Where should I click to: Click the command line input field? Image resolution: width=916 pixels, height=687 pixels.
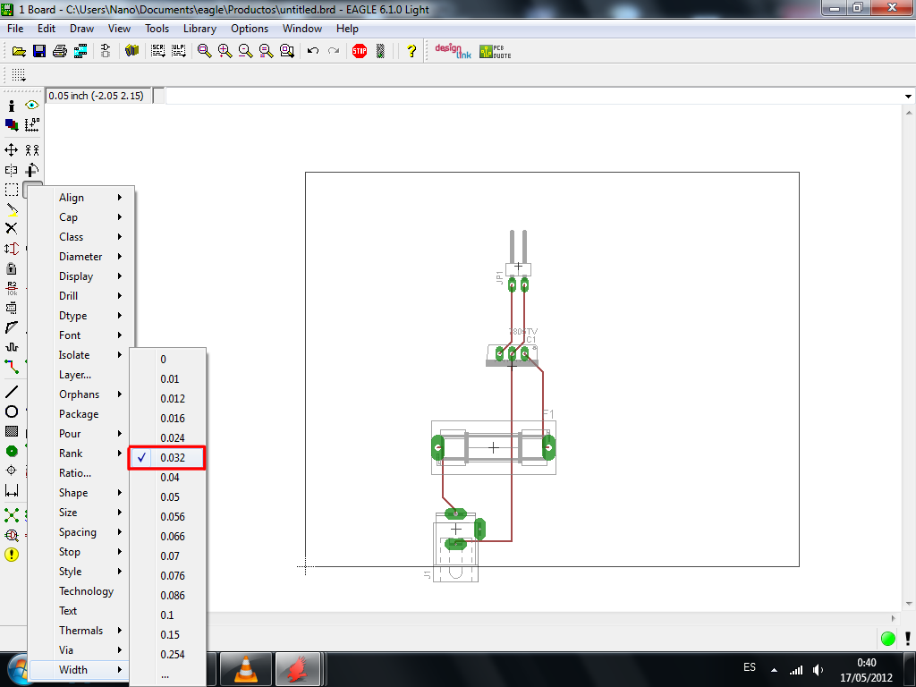[535, 97]
